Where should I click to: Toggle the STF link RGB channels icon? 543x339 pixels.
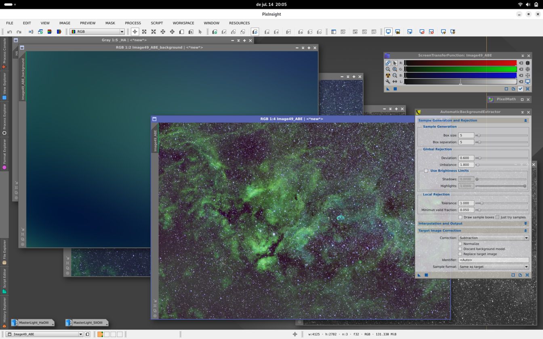[388, 63]
